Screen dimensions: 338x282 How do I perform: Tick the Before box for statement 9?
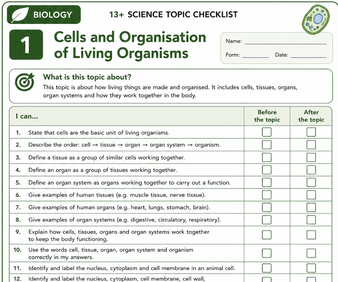pyautogui.click(x=267, y=235)
